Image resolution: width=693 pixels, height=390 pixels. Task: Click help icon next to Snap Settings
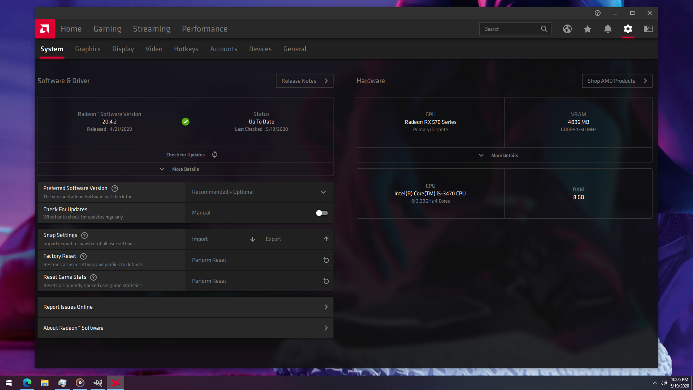tap(84, 235)
